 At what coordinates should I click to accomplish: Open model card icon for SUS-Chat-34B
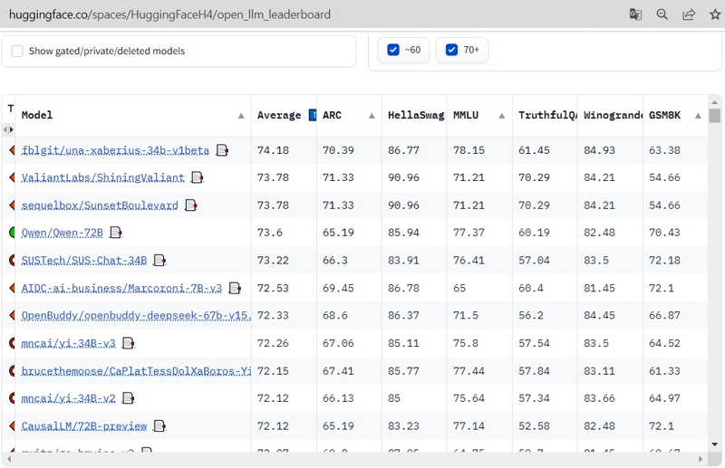click(159, 260)
